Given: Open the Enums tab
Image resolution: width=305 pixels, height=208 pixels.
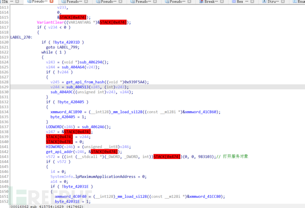Looking at the screenshot, I should [x=299, y=2].
